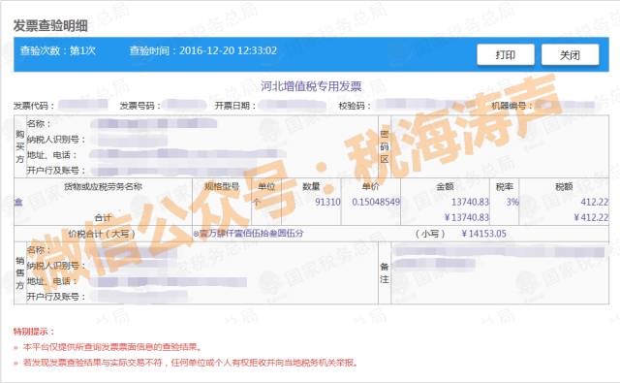
Task: Click the quantity value 91310
Action: pyautogui.click(x=327, y=202)
